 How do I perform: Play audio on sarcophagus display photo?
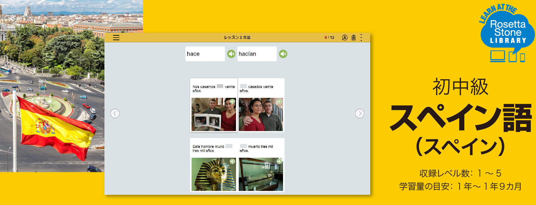point(279,162)
